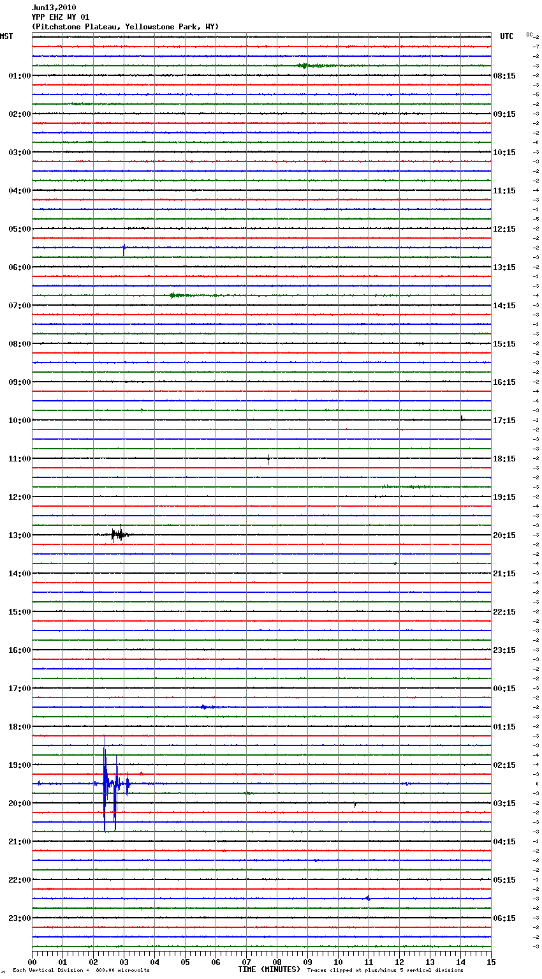Viewport: 542px width, 979px height.
Task: Click the 06:15 UTC time label
Action: point(504,918)
